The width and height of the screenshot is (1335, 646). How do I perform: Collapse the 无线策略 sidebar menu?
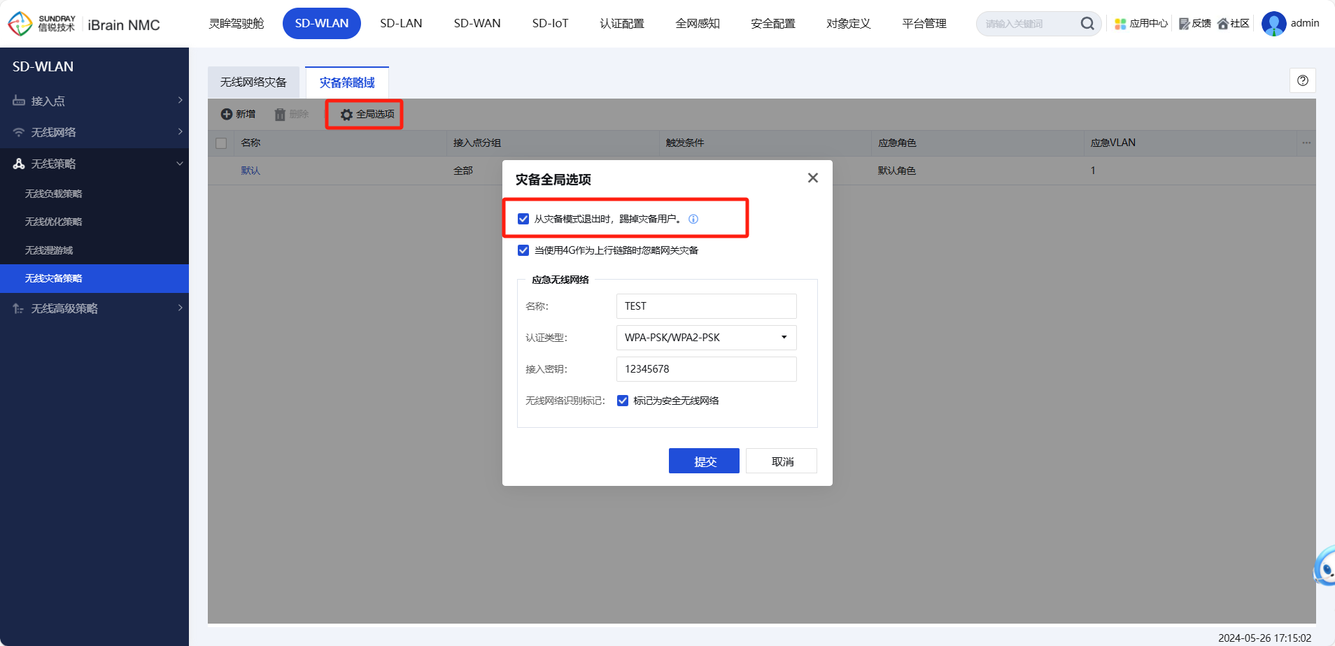[x=94, y=164]
